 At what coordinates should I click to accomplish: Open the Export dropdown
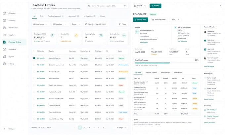140,6
